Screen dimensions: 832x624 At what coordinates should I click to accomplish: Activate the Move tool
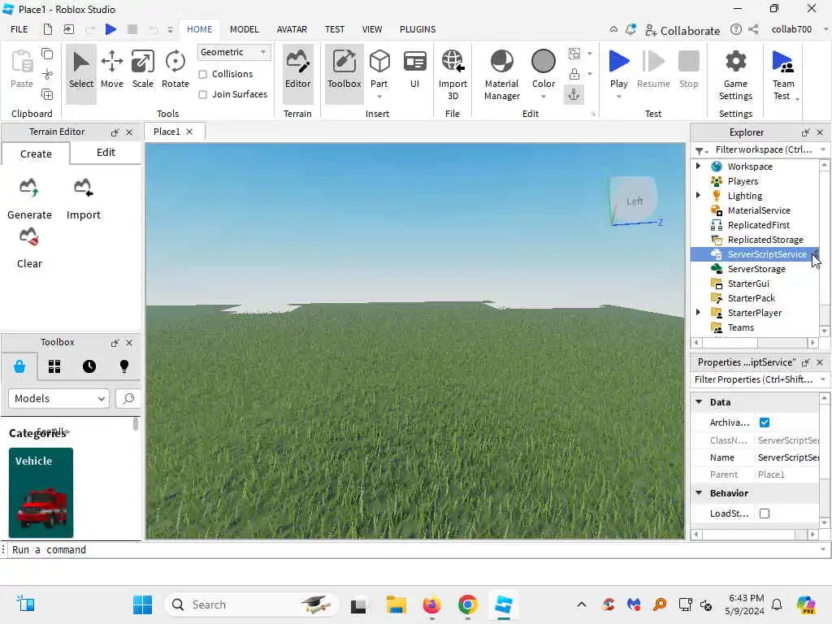click(x=112, y=70)
